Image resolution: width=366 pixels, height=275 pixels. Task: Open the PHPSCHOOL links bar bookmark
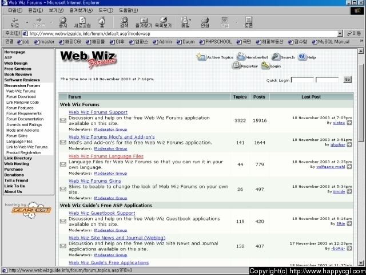[x=216, y=42]
